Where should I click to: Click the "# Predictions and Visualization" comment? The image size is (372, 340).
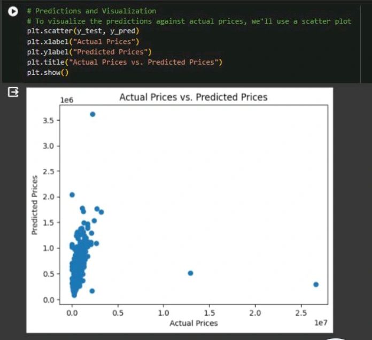pyautogui.click(x=91, y=11)
